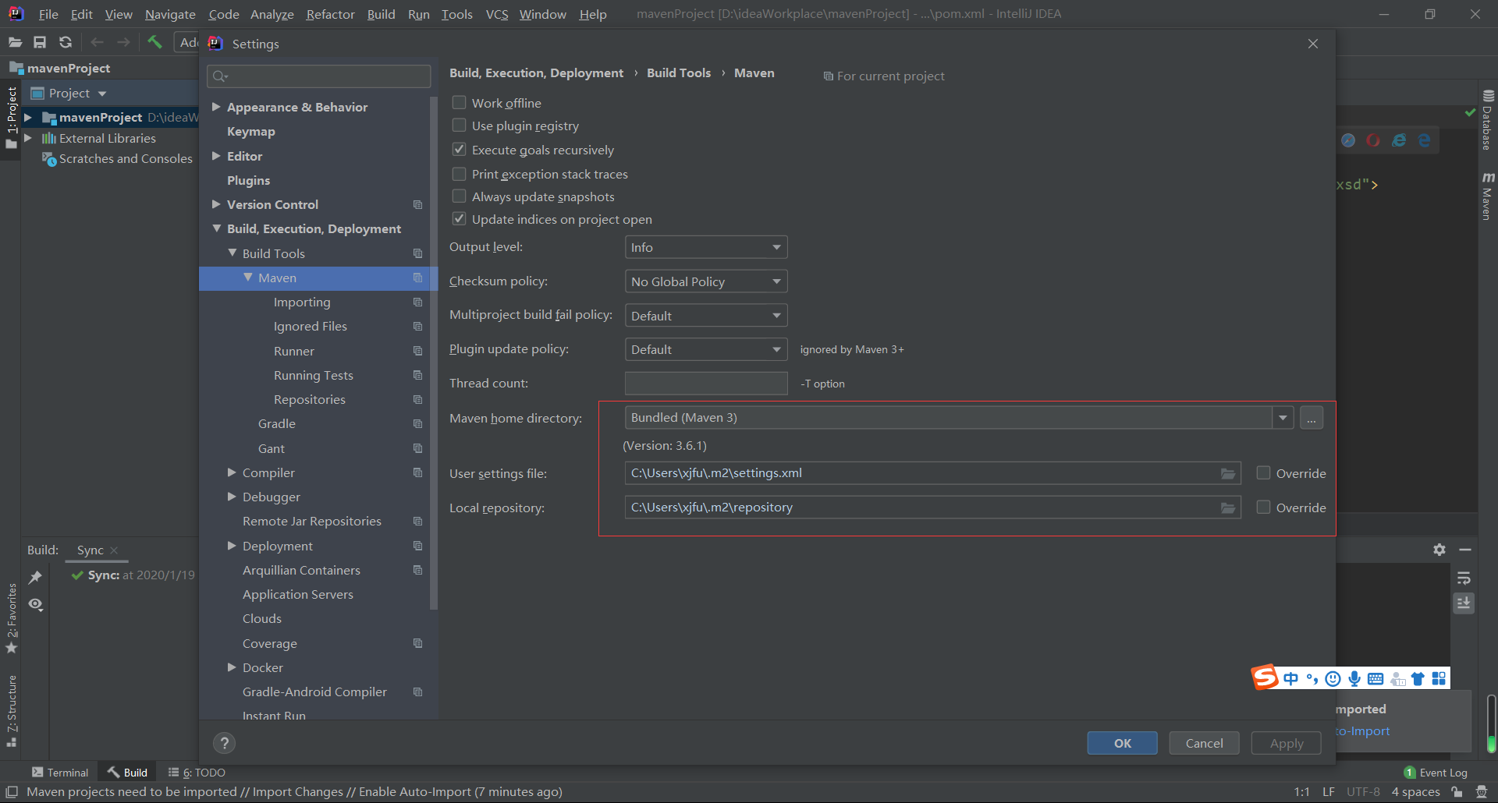The image size is (1498, 803).
Task: Open the settings help question mark
Action: [225, 743]
